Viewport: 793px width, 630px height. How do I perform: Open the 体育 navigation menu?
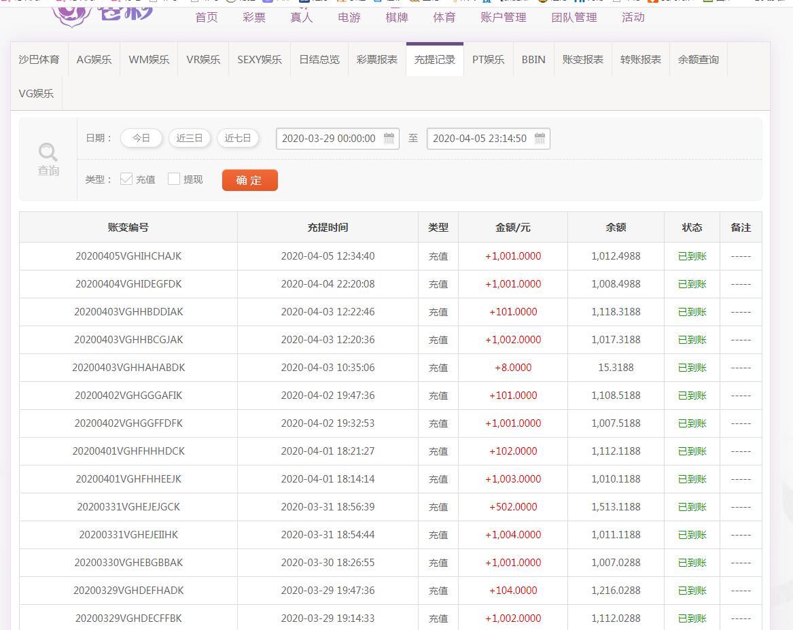pyautogui.click(x=444, y=17)
